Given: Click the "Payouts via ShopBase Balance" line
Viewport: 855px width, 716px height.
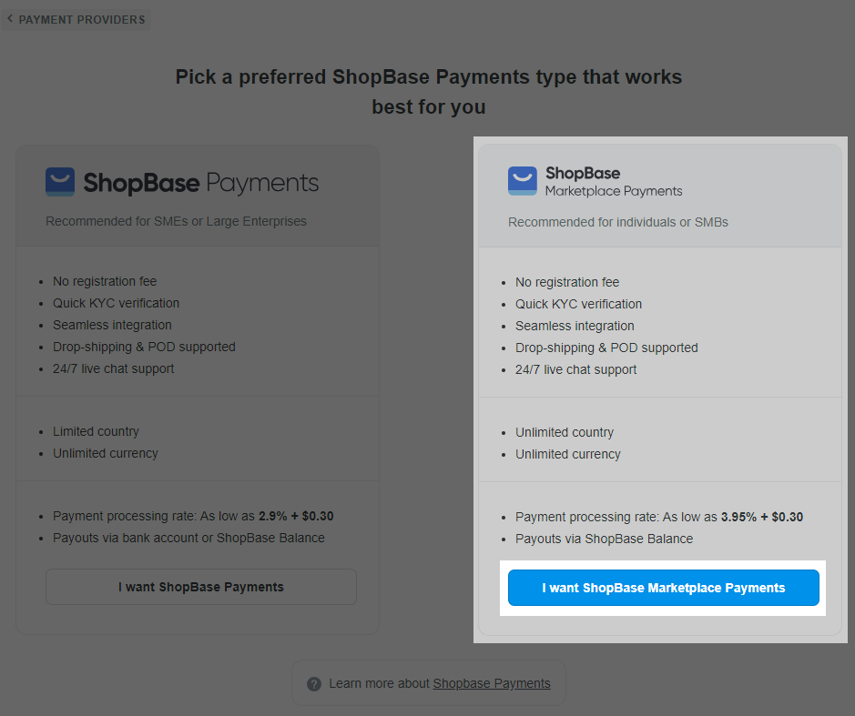Looking at the screenshot, I should tap(604, 539).
